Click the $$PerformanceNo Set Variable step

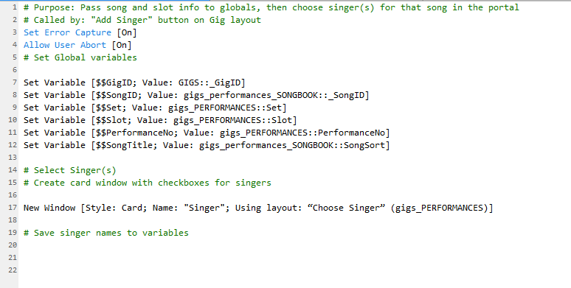point(207,133)
